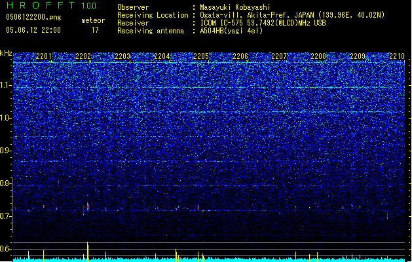
Task: Click the 0.9 frequency axis label
Action: tap(5, 151)
